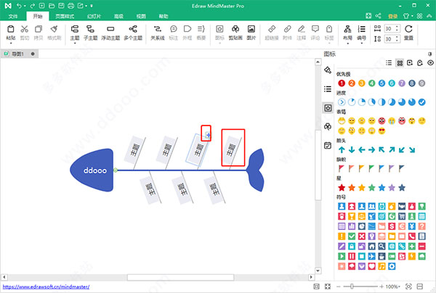
Task: Click the 标注 callout icon
Action: 174,29
